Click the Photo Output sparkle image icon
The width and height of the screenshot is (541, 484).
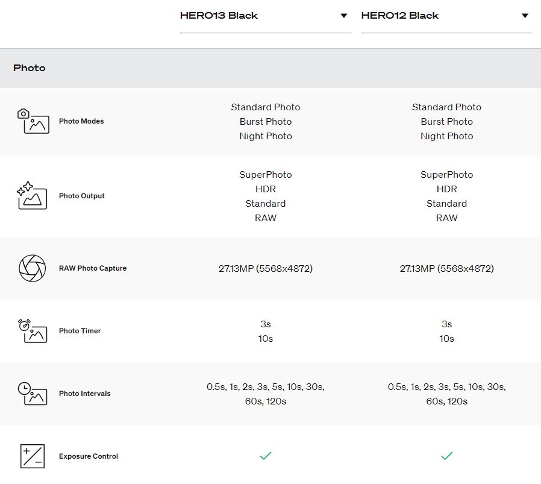click(x=32, y=196)
